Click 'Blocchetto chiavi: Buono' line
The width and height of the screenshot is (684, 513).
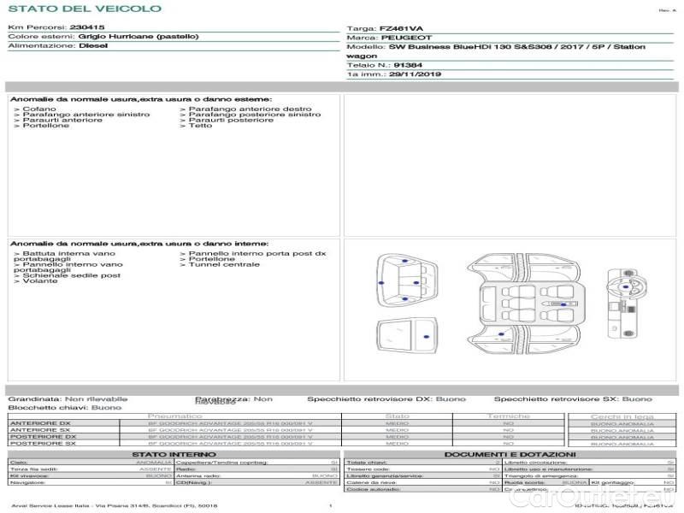[65, 408]
